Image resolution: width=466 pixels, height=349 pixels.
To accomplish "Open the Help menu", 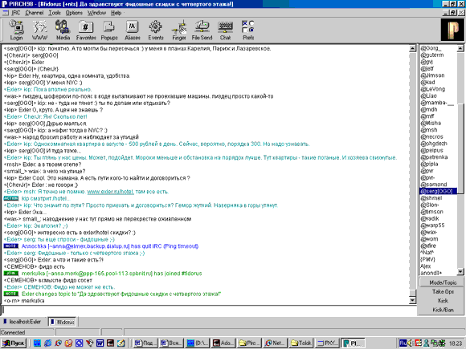I will pyautogui.click(x=116, y=13).
